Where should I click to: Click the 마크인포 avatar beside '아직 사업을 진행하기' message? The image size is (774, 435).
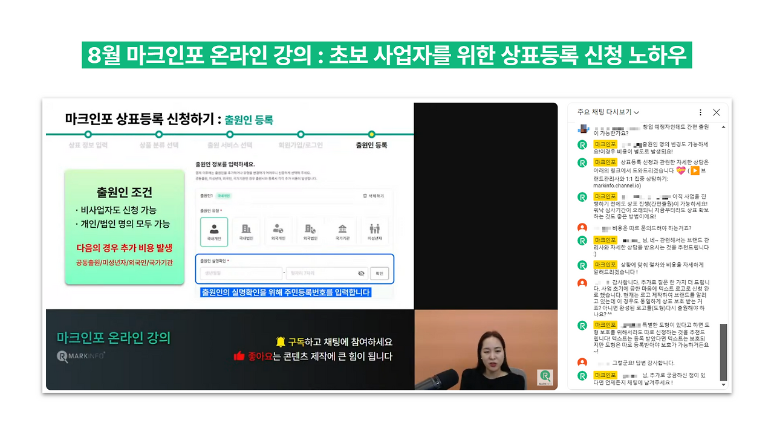click(582, 197)
